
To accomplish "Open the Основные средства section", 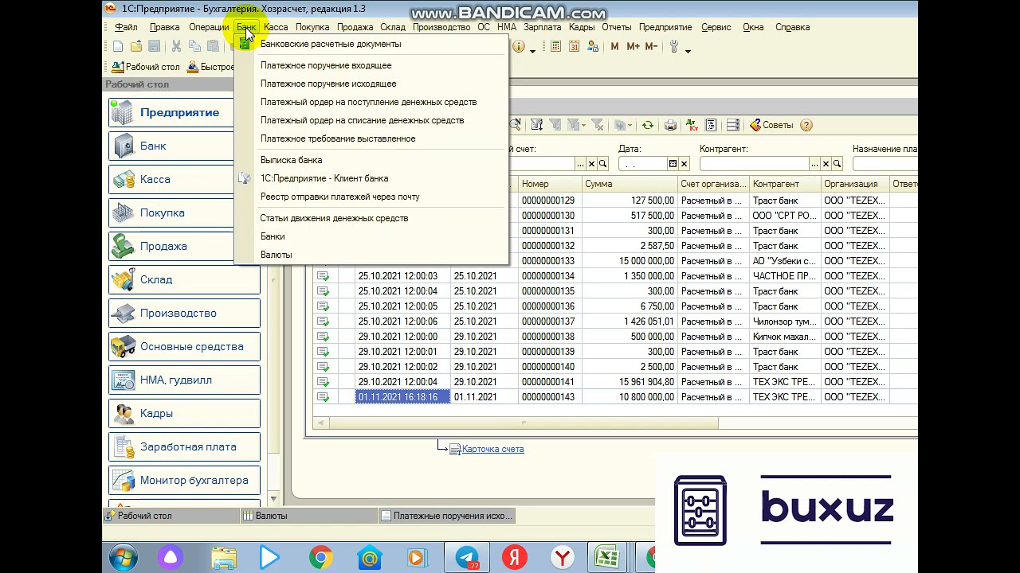I will click(184, 346).
